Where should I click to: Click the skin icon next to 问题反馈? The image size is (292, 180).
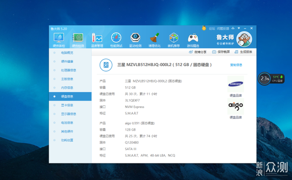[x=233, y=28]
